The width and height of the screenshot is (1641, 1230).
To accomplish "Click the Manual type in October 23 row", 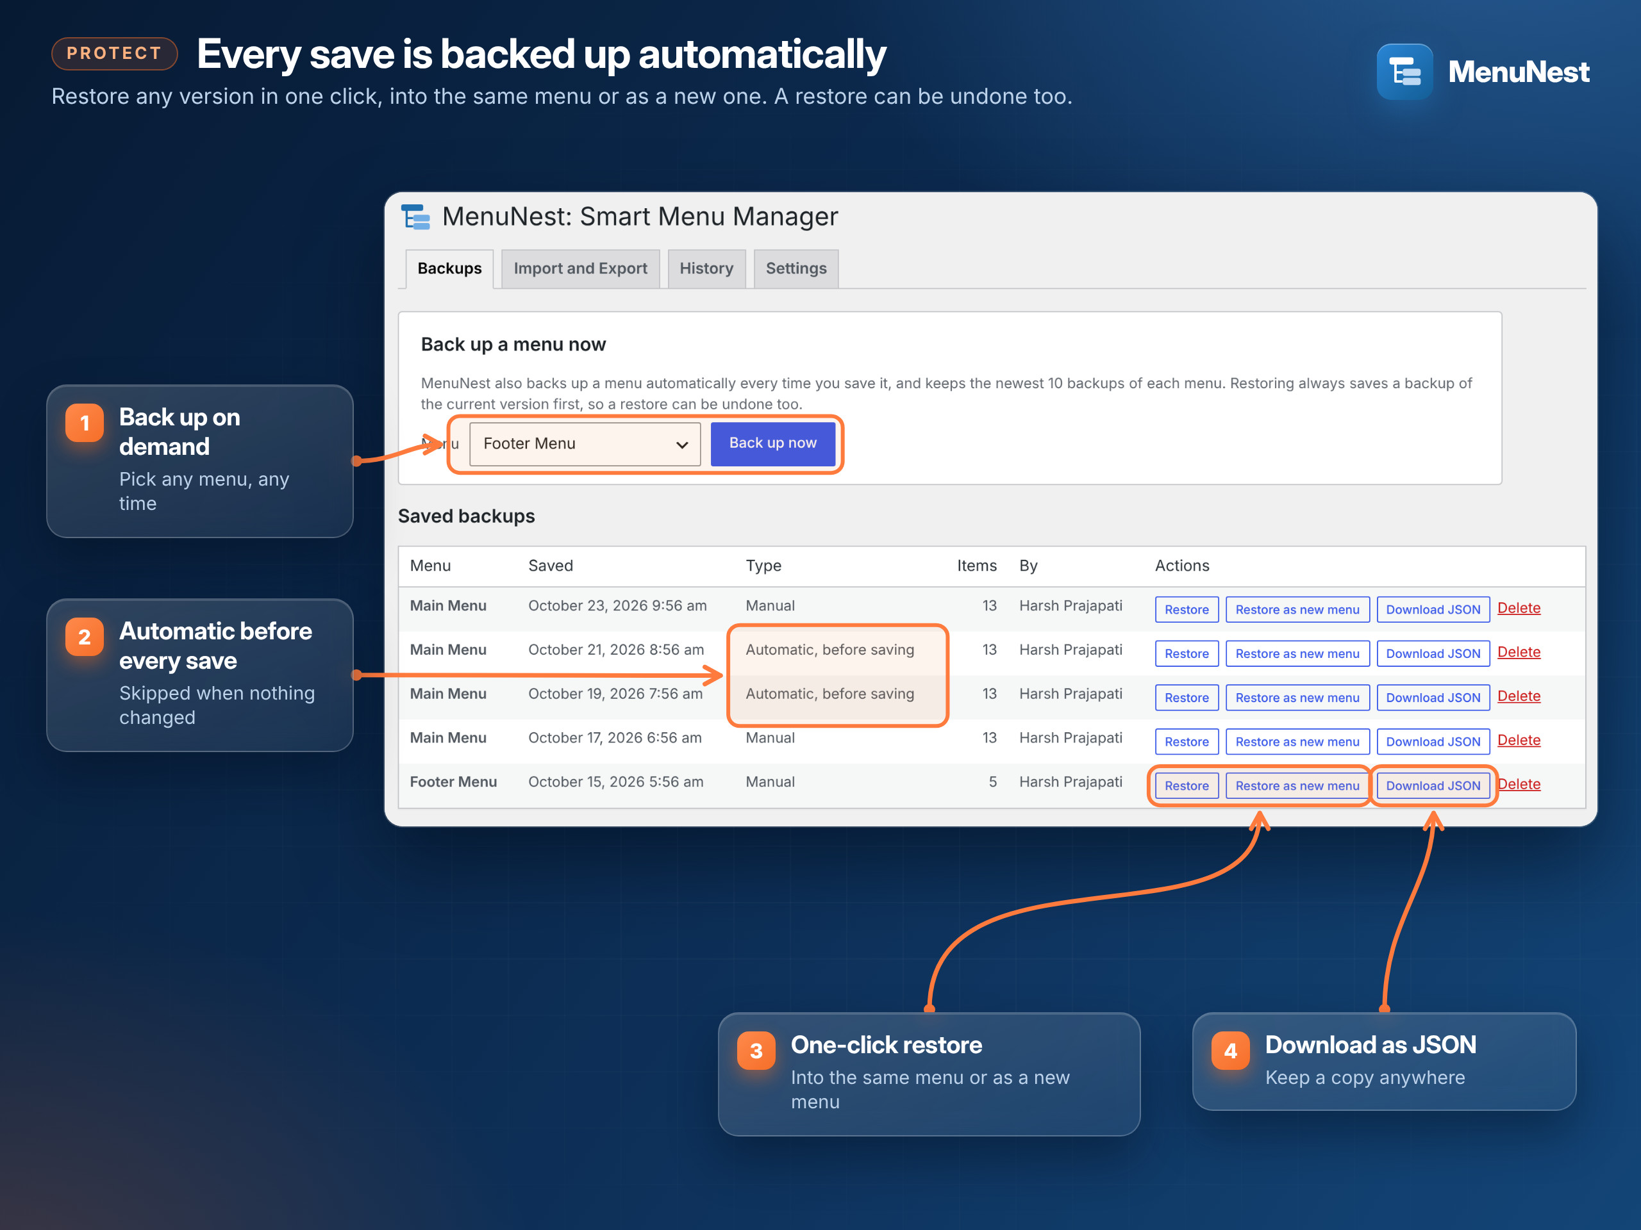I will pos(770,606).
